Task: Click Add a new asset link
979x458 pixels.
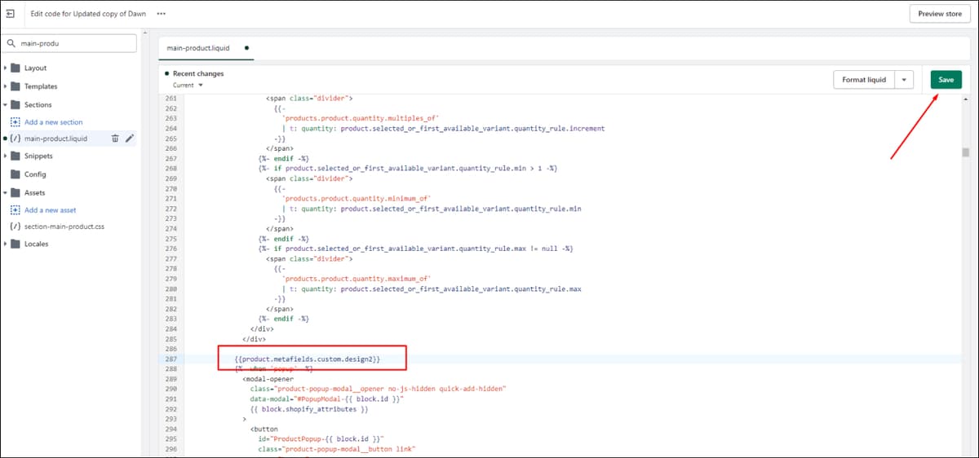Action: pos(50,210)
